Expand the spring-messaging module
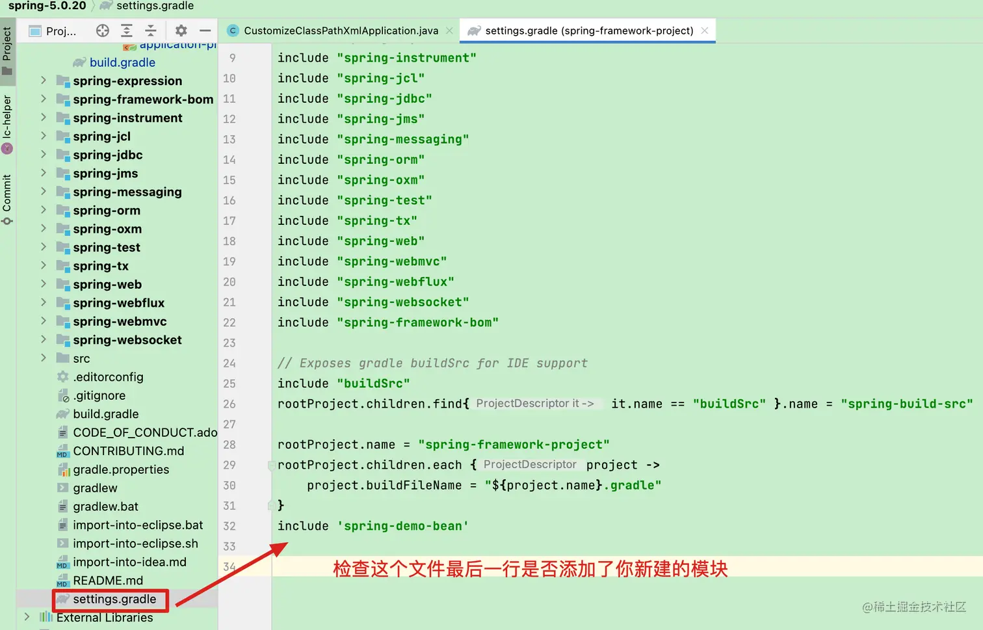The image size is (983, 630). coord(44,192)
